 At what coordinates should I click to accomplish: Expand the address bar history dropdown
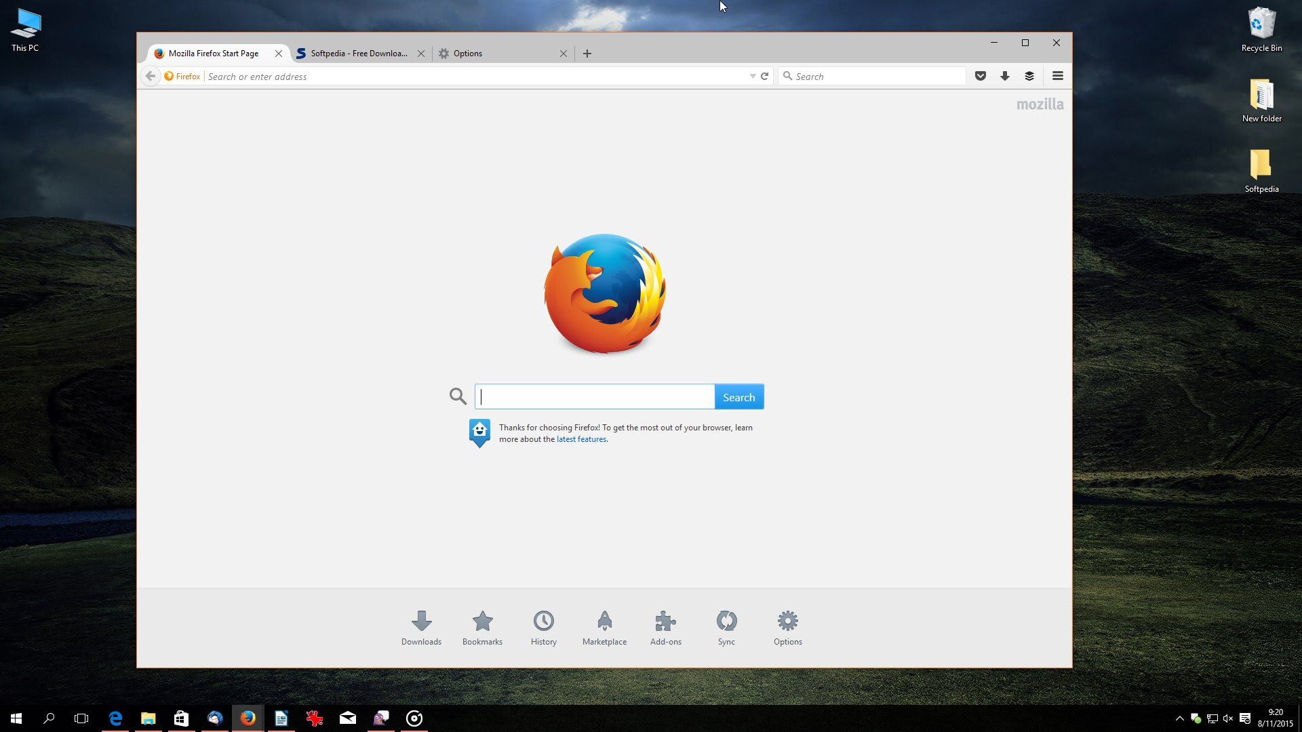coord(752,77)
